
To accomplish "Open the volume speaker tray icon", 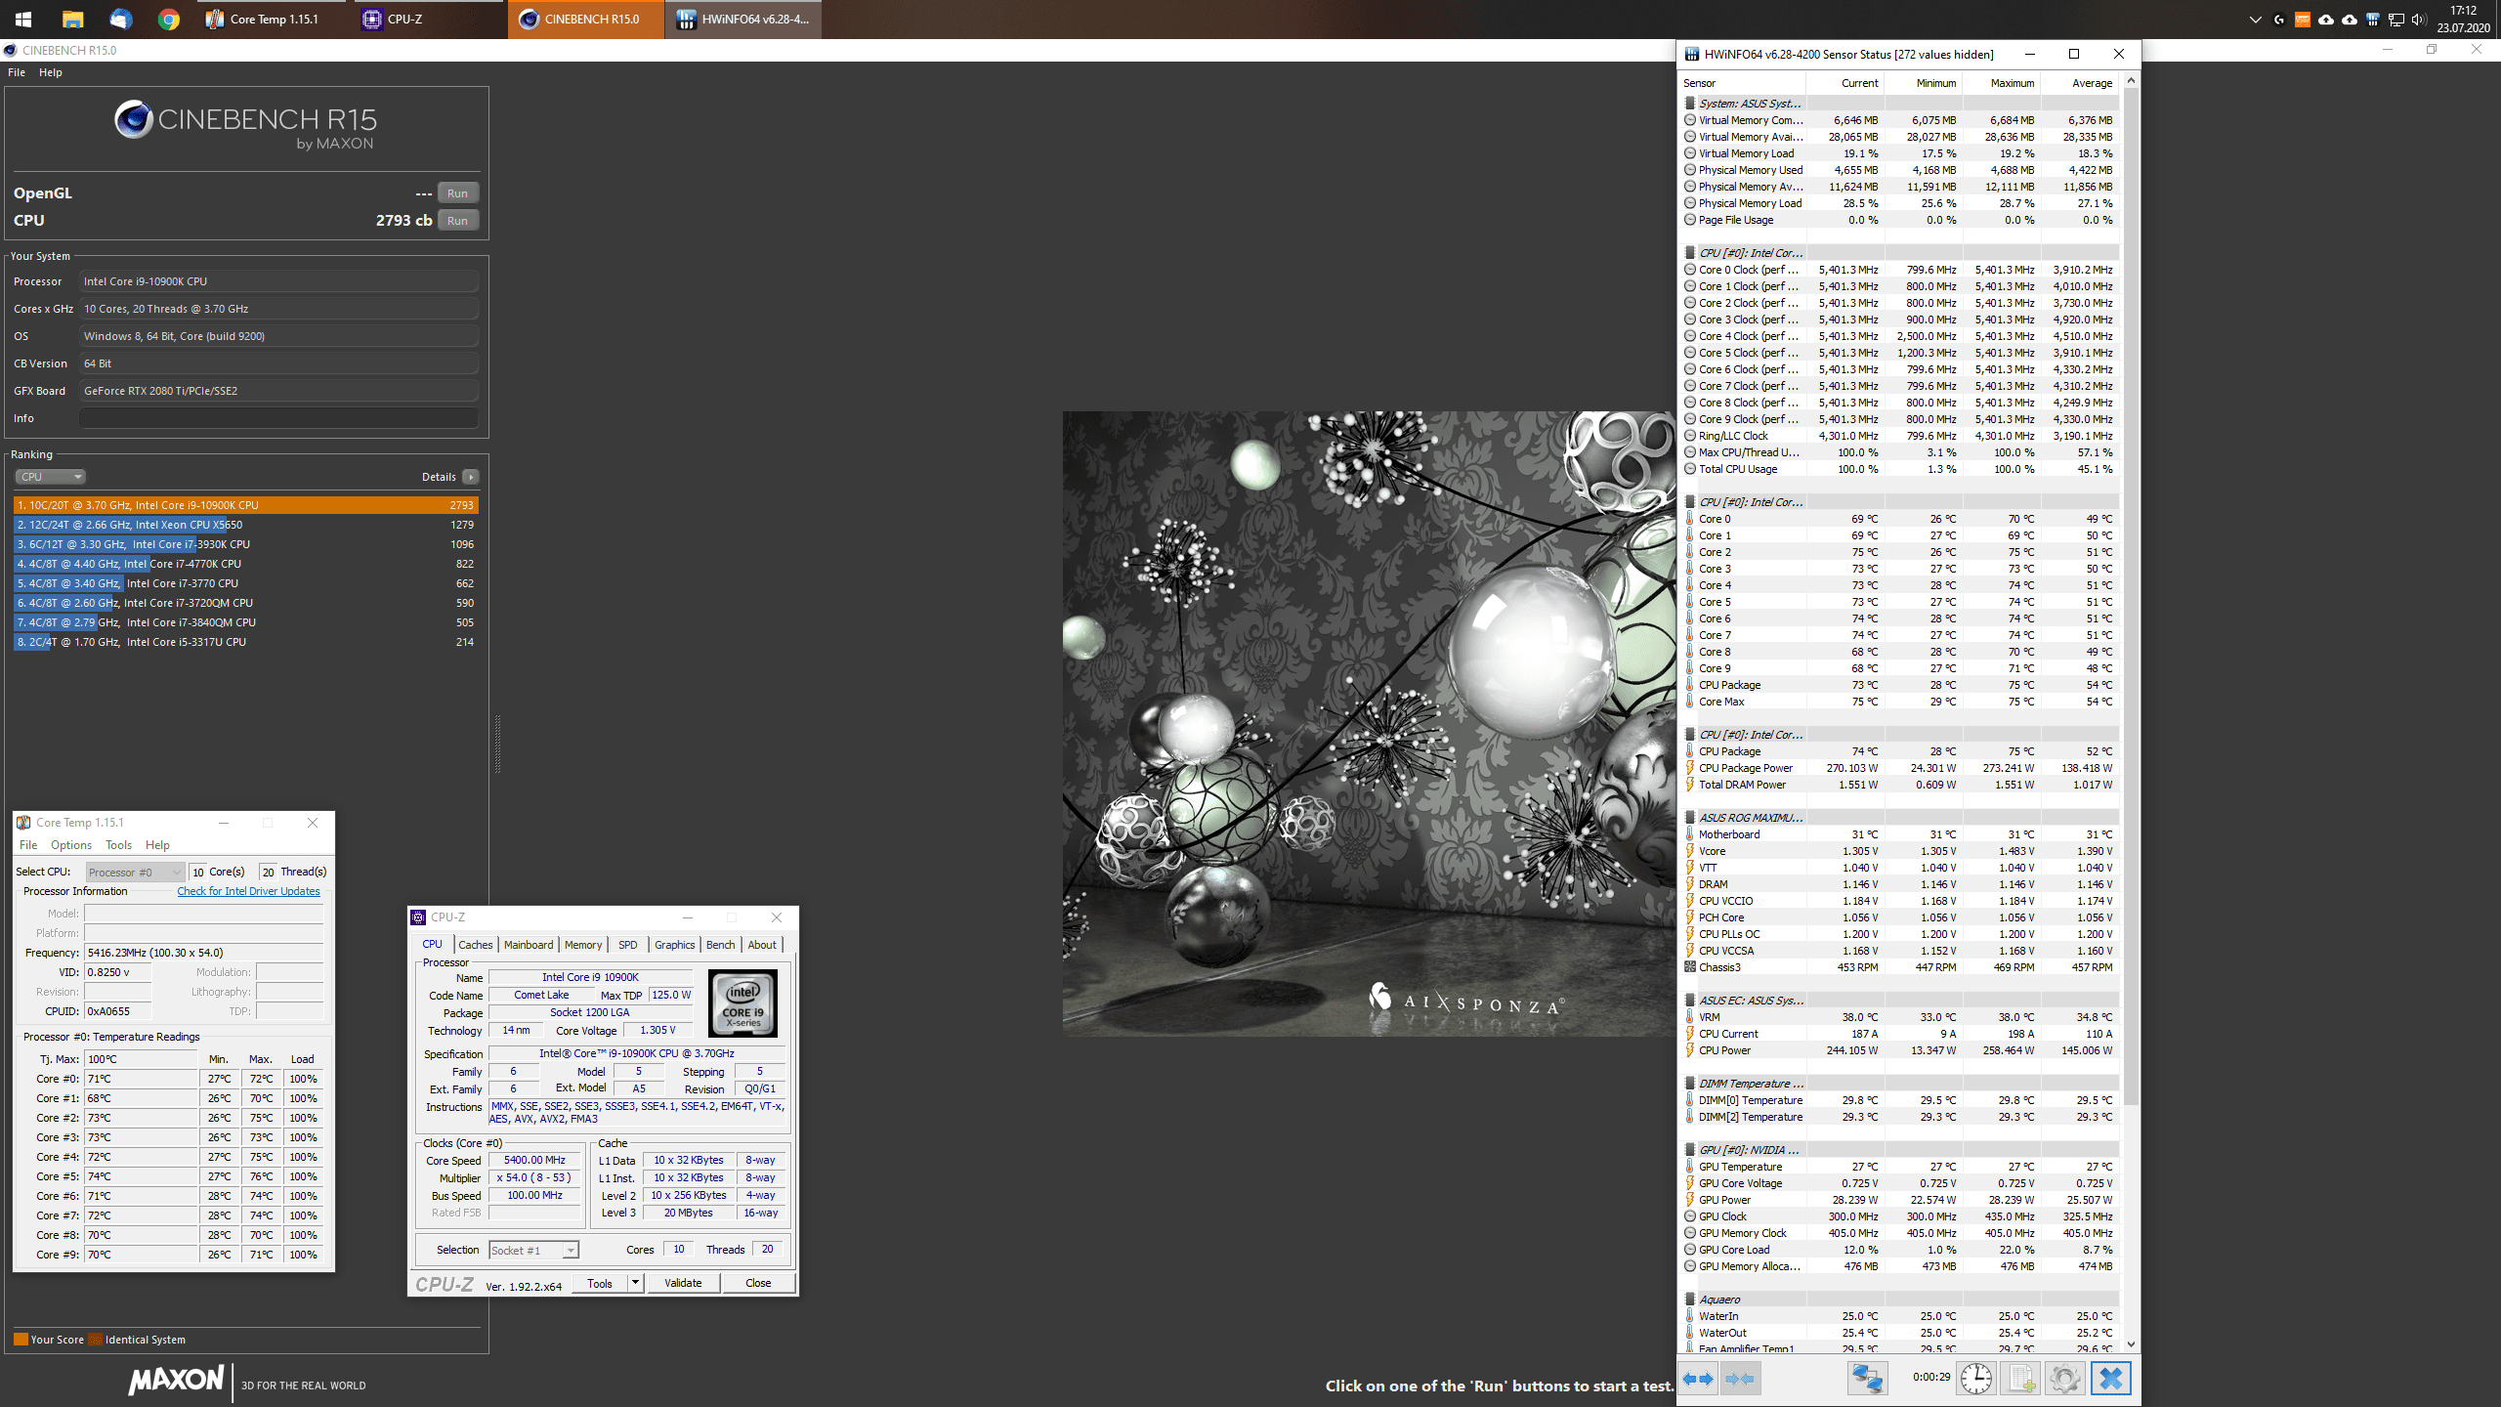I will [2418, 19].
